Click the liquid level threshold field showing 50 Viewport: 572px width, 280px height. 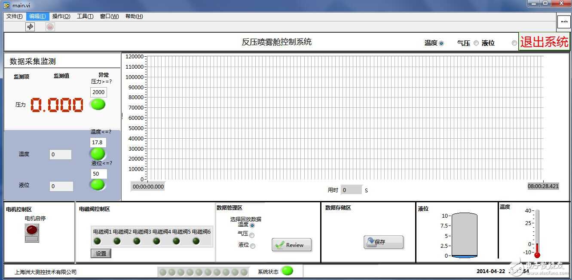pos(99,174)
